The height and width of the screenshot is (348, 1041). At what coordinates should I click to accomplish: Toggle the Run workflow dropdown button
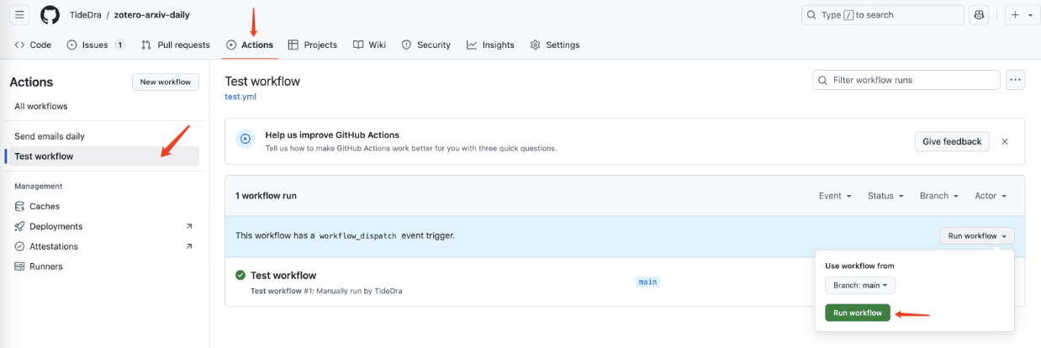tap(977, 236)
